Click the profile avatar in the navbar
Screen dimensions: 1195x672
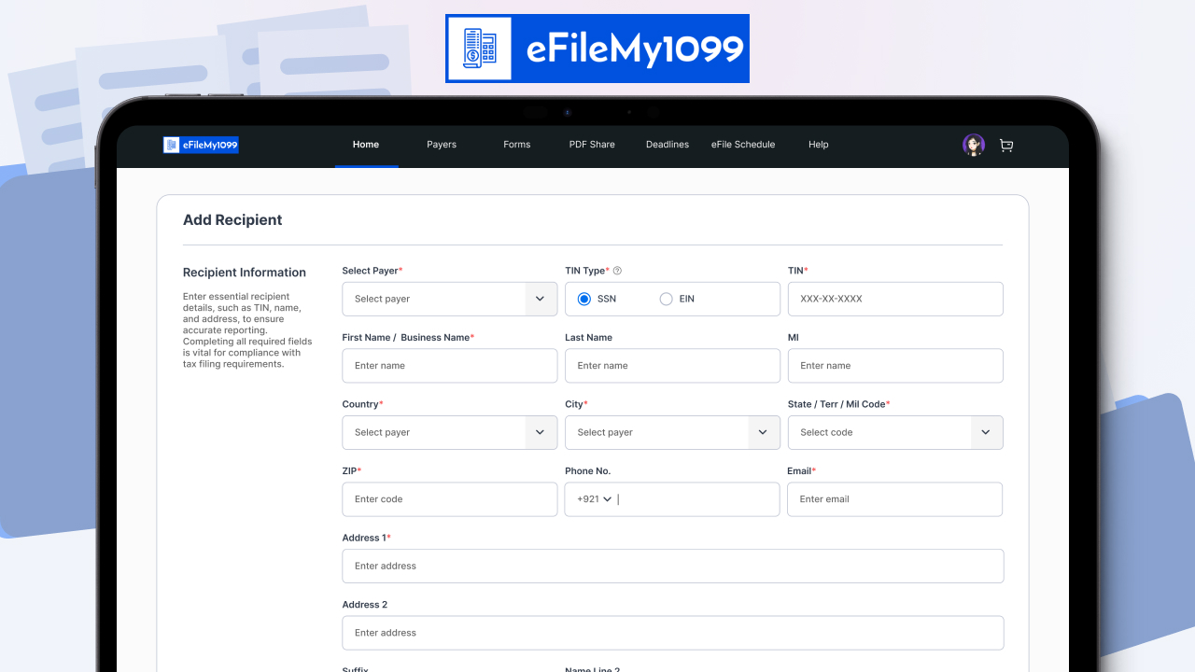973,145
